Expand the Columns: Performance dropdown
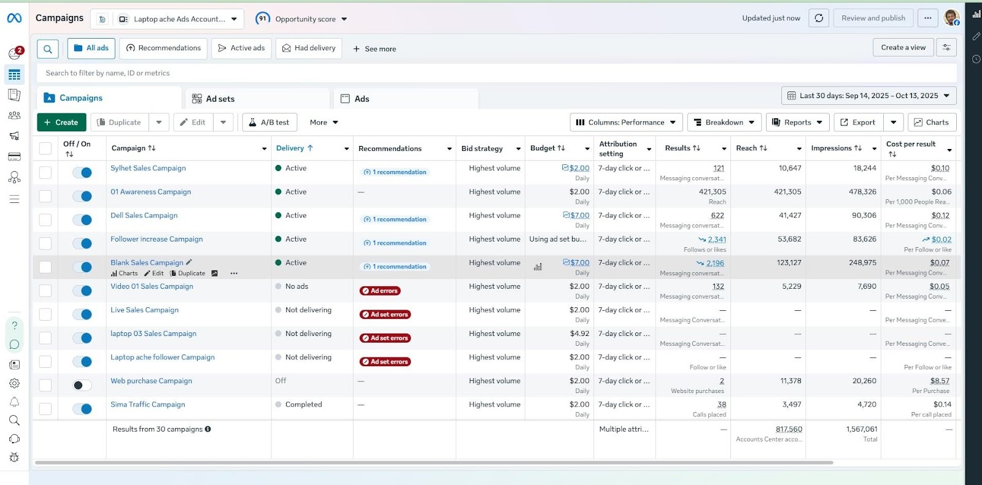Viewport: 982px width, 485px height. 626,123
